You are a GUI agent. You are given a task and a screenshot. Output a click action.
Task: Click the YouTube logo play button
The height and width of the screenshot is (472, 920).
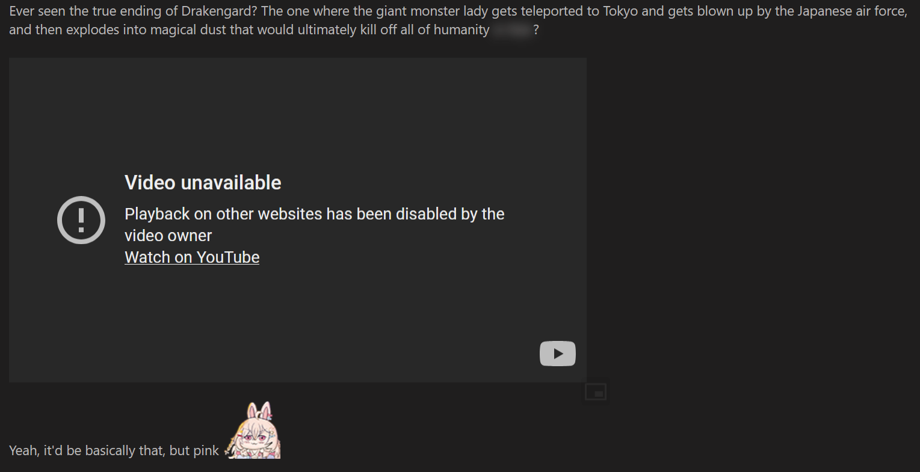[x=558, y=354]
